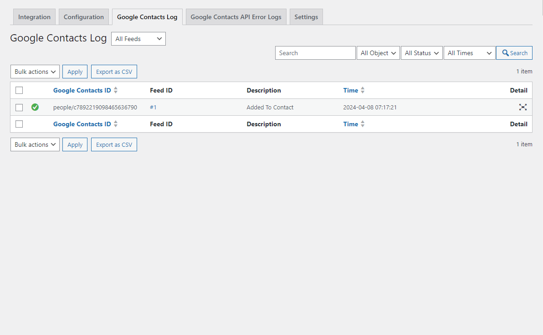Expand the All Object filter
The width and height of the screenshot is (543, 335).
[378, 53]
